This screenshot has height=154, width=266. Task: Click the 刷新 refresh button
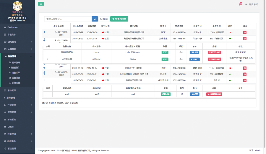[104, 19]
